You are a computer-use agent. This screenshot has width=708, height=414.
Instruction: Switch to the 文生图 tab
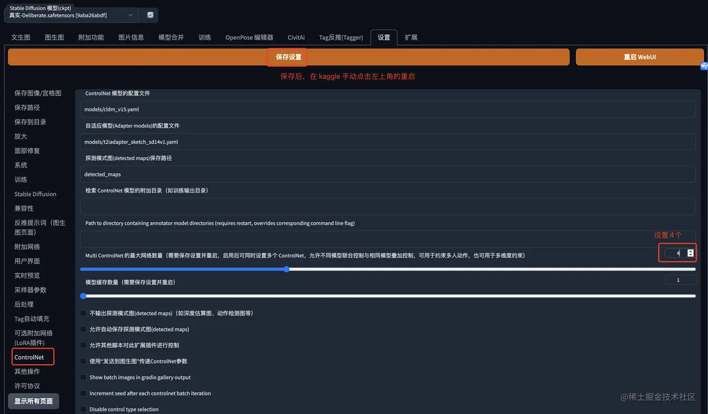coord(21,37)
